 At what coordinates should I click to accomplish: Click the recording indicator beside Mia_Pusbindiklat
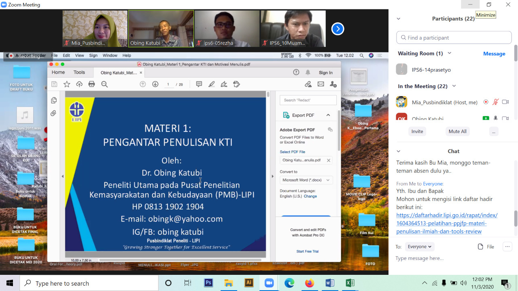tap(486, 102)
